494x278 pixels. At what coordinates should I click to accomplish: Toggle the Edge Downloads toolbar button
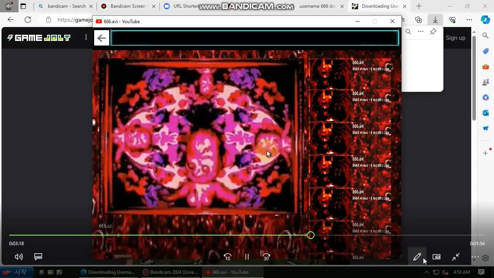point(435,20)
